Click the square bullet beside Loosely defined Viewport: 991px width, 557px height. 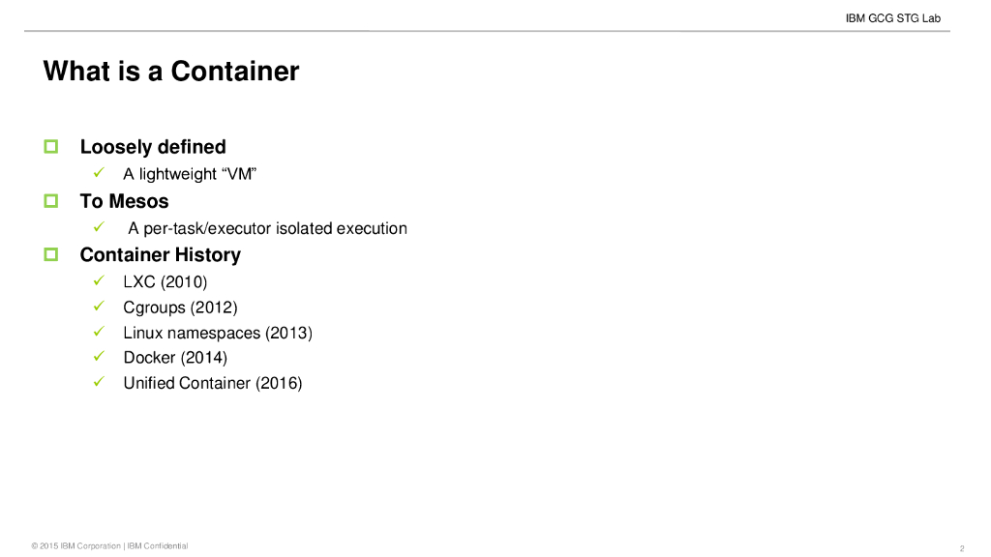(51, 147)
